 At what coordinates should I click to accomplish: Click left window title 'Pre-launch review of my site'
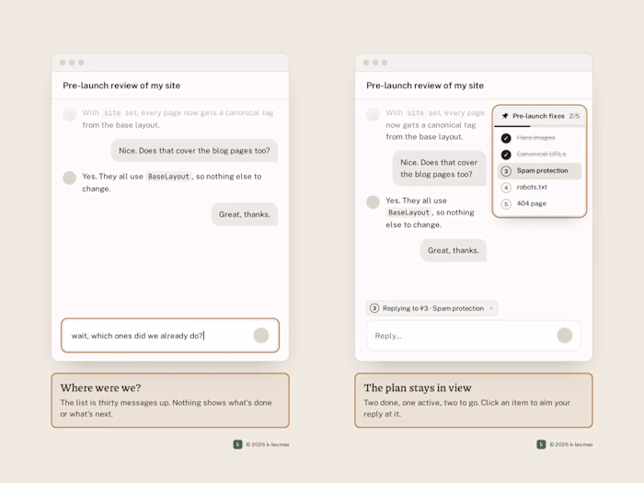pos(121,86)
